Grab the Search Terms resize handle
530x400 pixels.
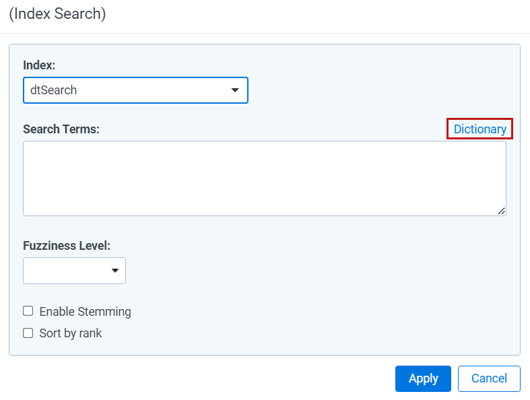(502, 211)
